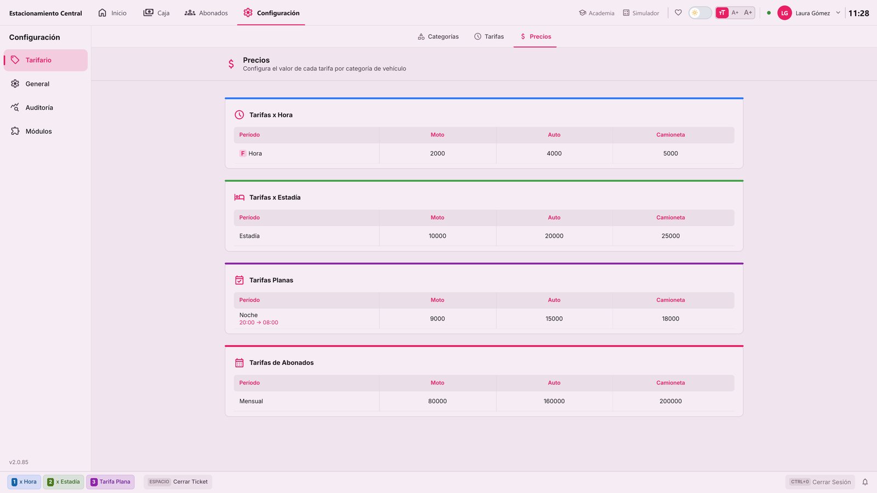
Task: Open the notifications bell
Action: point(865,482)
